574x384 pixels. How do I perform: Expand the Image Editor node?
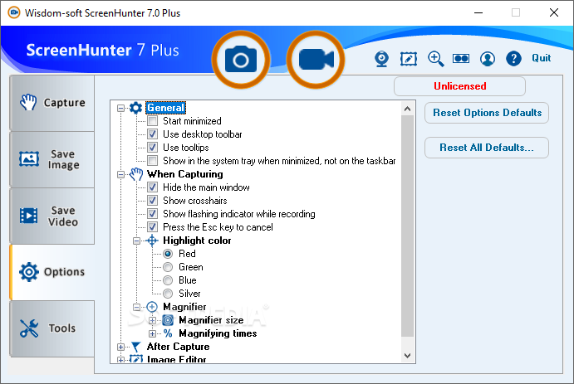pos(120,360)
